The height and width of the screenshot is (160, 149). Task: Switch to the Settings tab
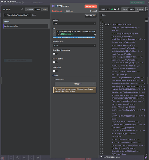[69, 11]
